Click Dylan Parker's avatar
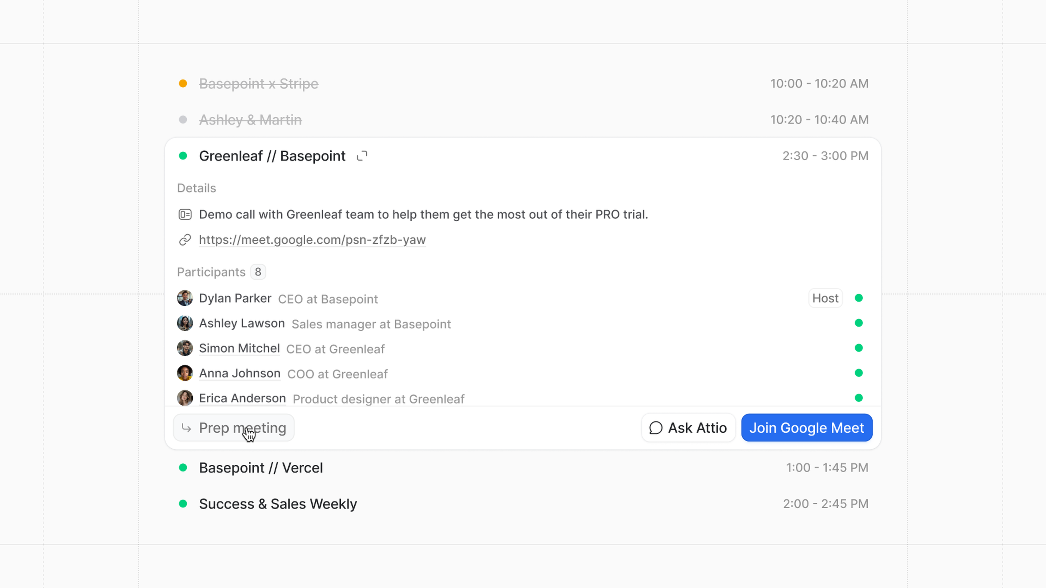The height and width of the screenshot is (588, 1046). coord(185,298)
